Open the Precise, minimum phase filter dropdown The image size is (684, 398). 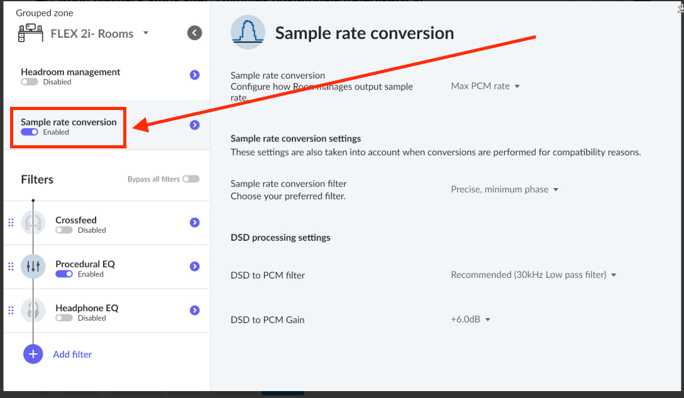[x=505, y=189]
